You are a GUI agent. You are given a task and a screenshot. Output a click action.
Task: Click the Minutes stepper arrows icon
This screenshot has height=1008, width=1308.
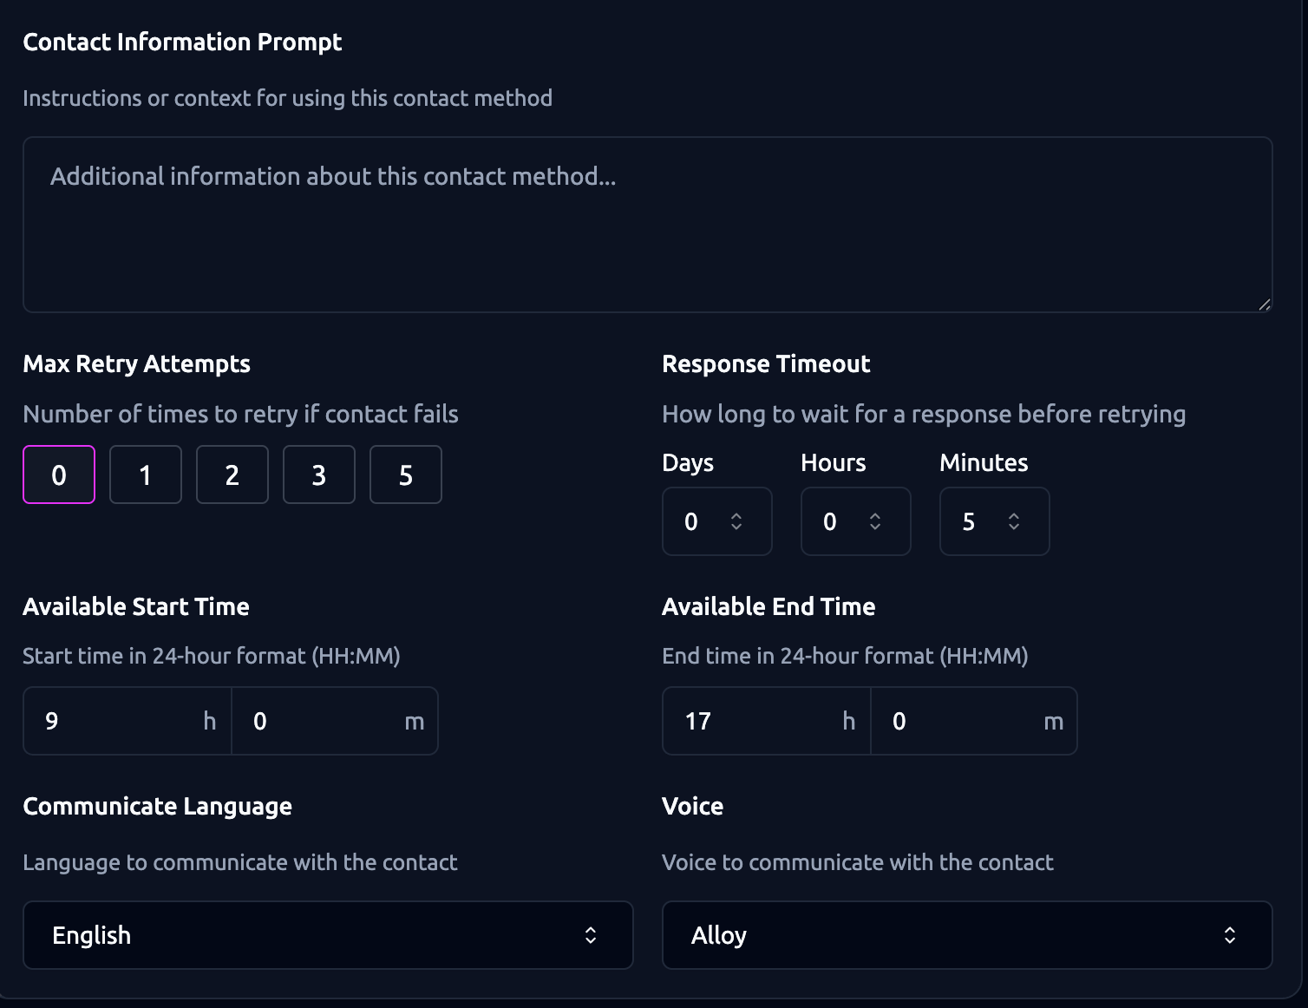1014,521
